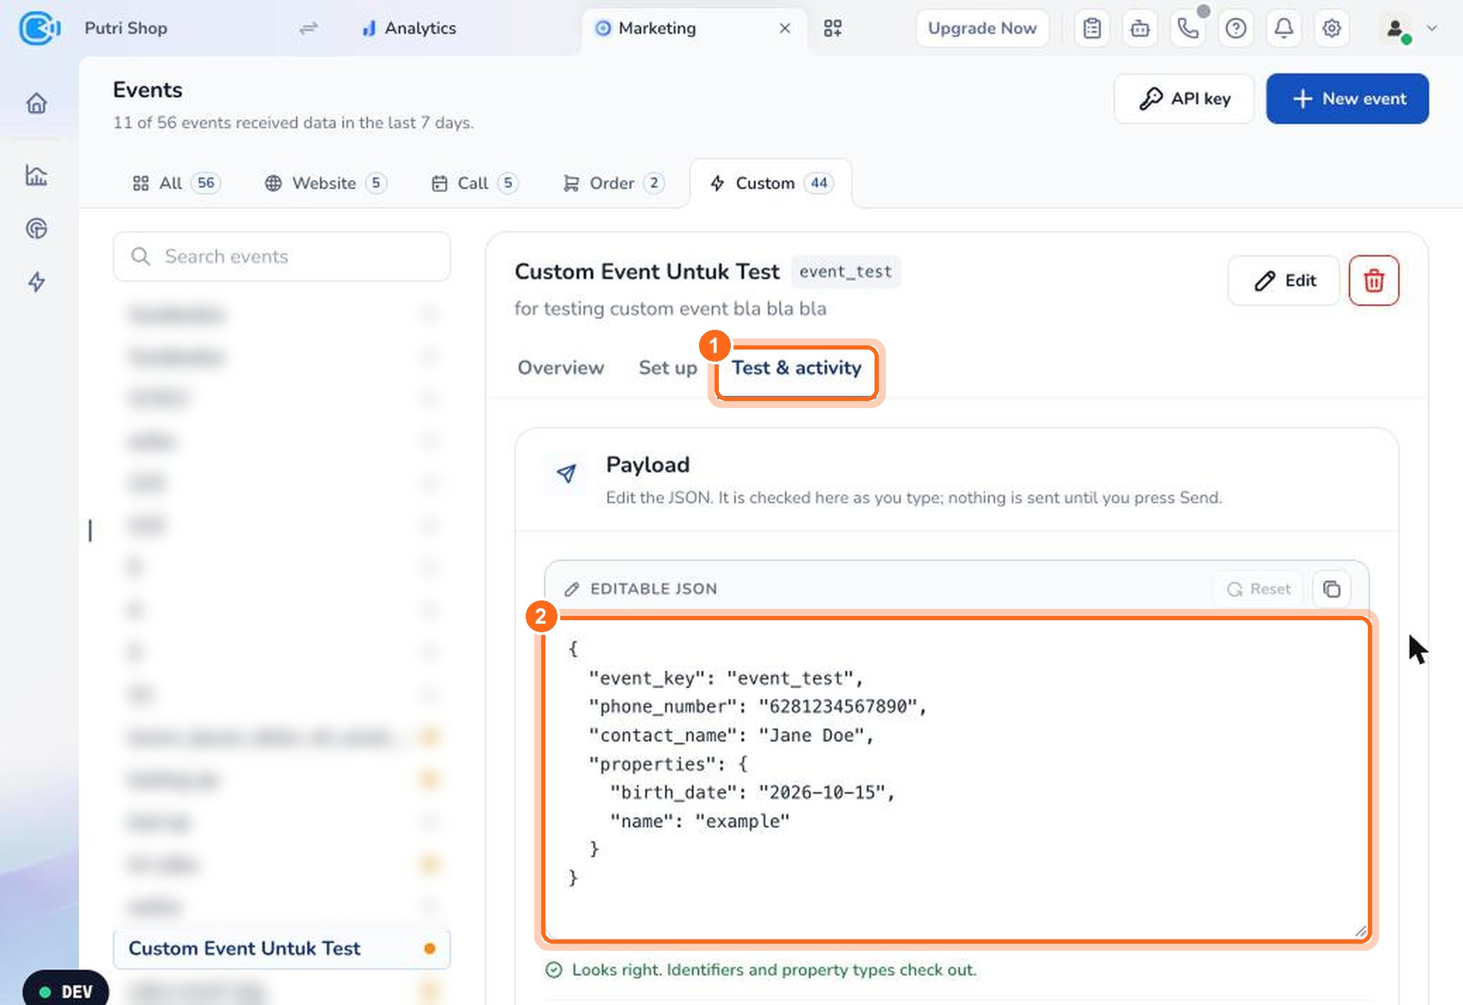
Task: Select the Overview tab
Action: tap(560, 368)
